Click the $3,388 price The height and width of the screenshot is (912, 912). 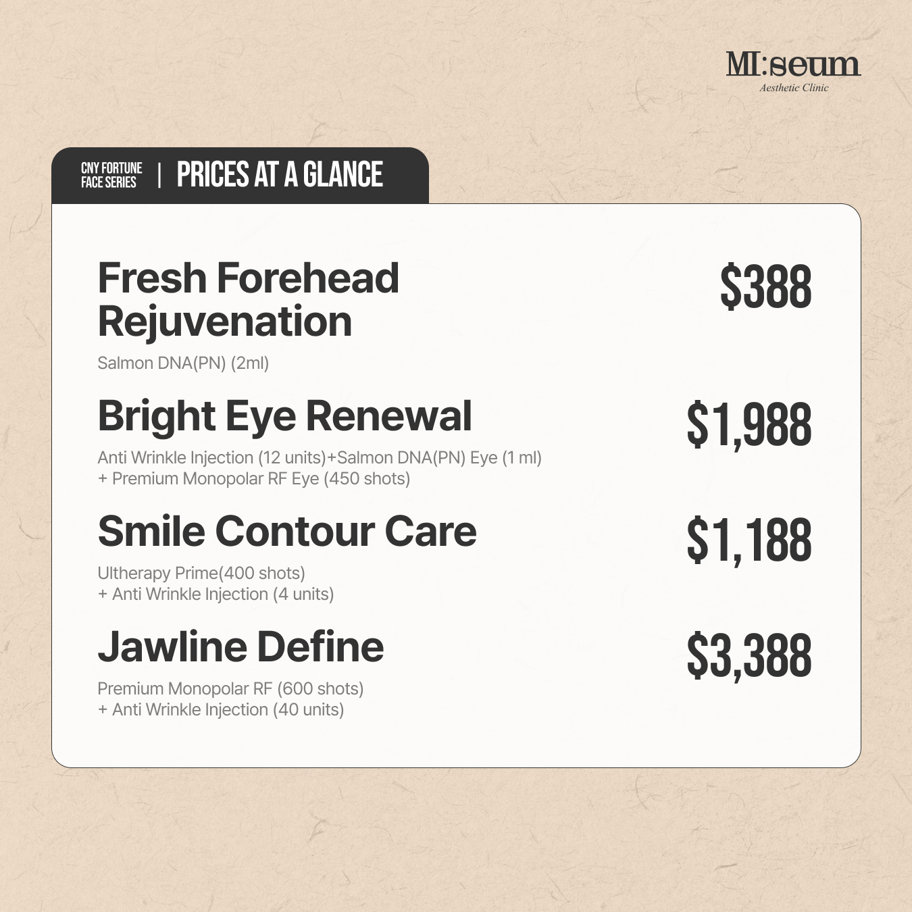(x=749, y=656)
